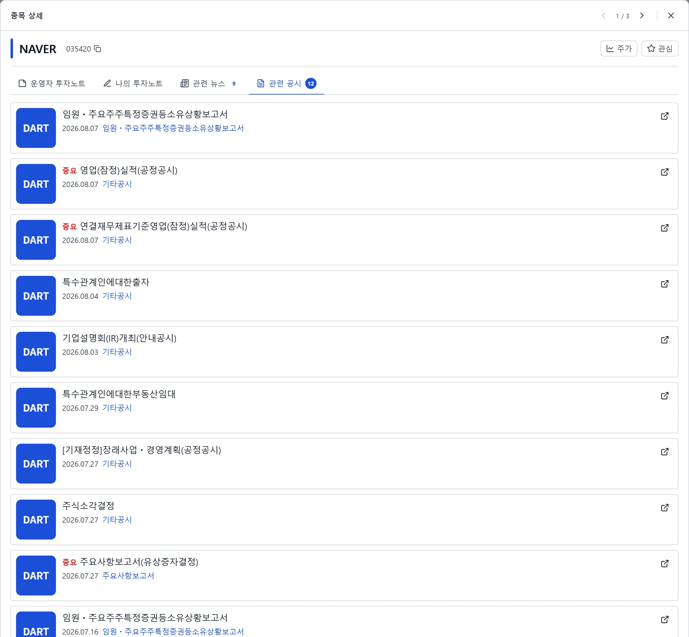The width and height of the screenshot is (689, 637).
Task: Click DART badge of 주요사항보고서(유상증자결정)
Action: (x=36, y=575)
